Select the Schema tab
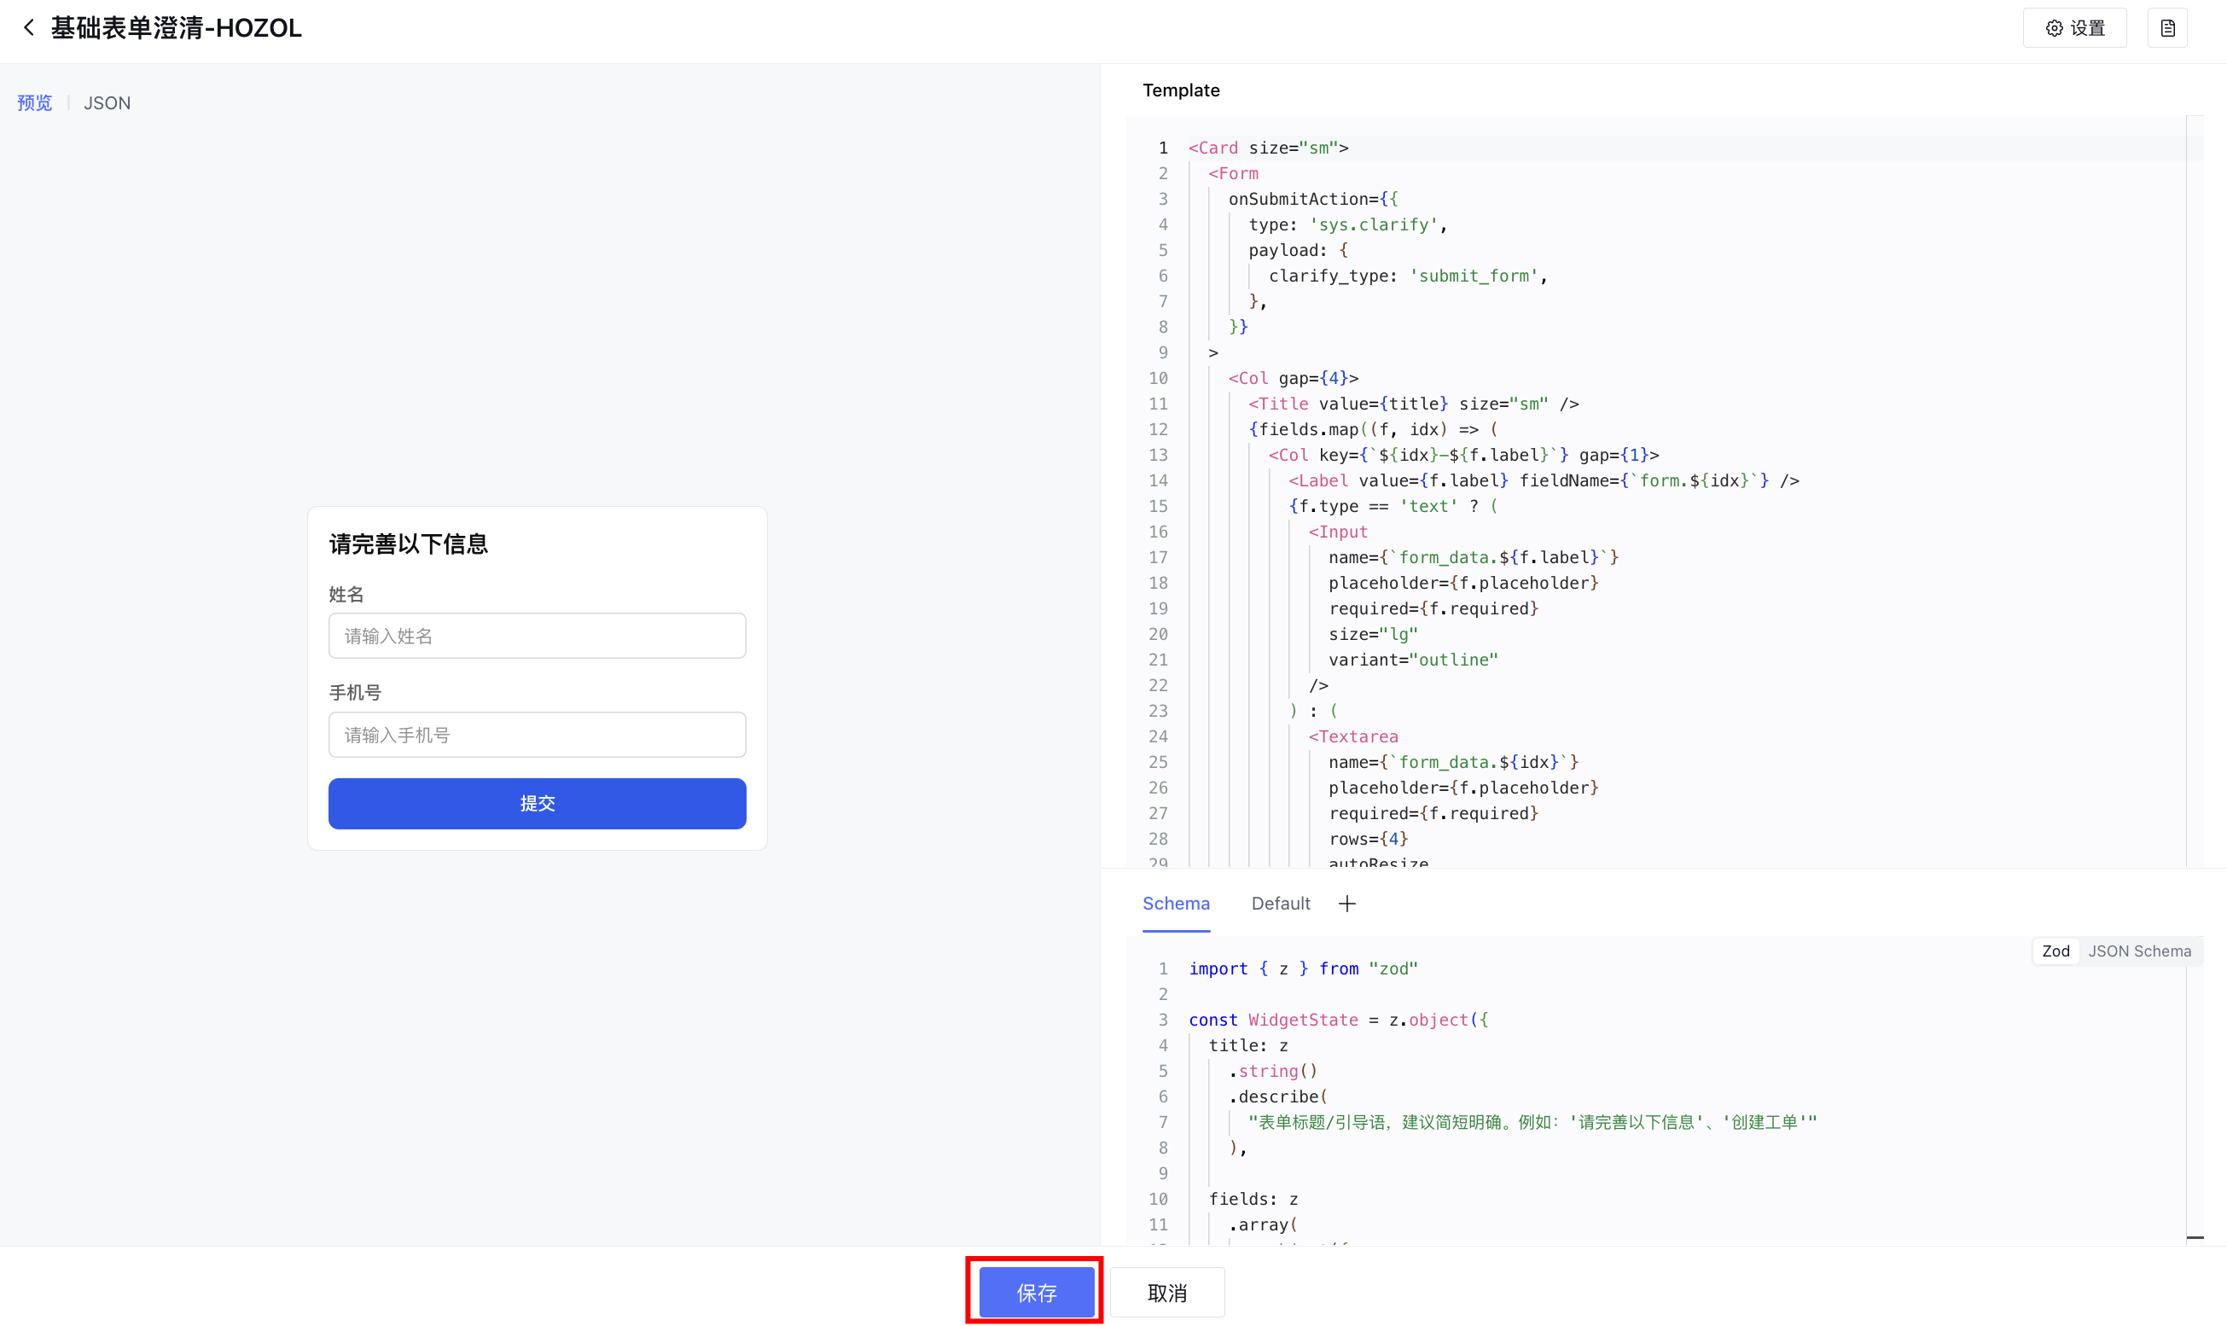The width and height of the screenshot is (2227, 1326). (x=1176, y=904)
